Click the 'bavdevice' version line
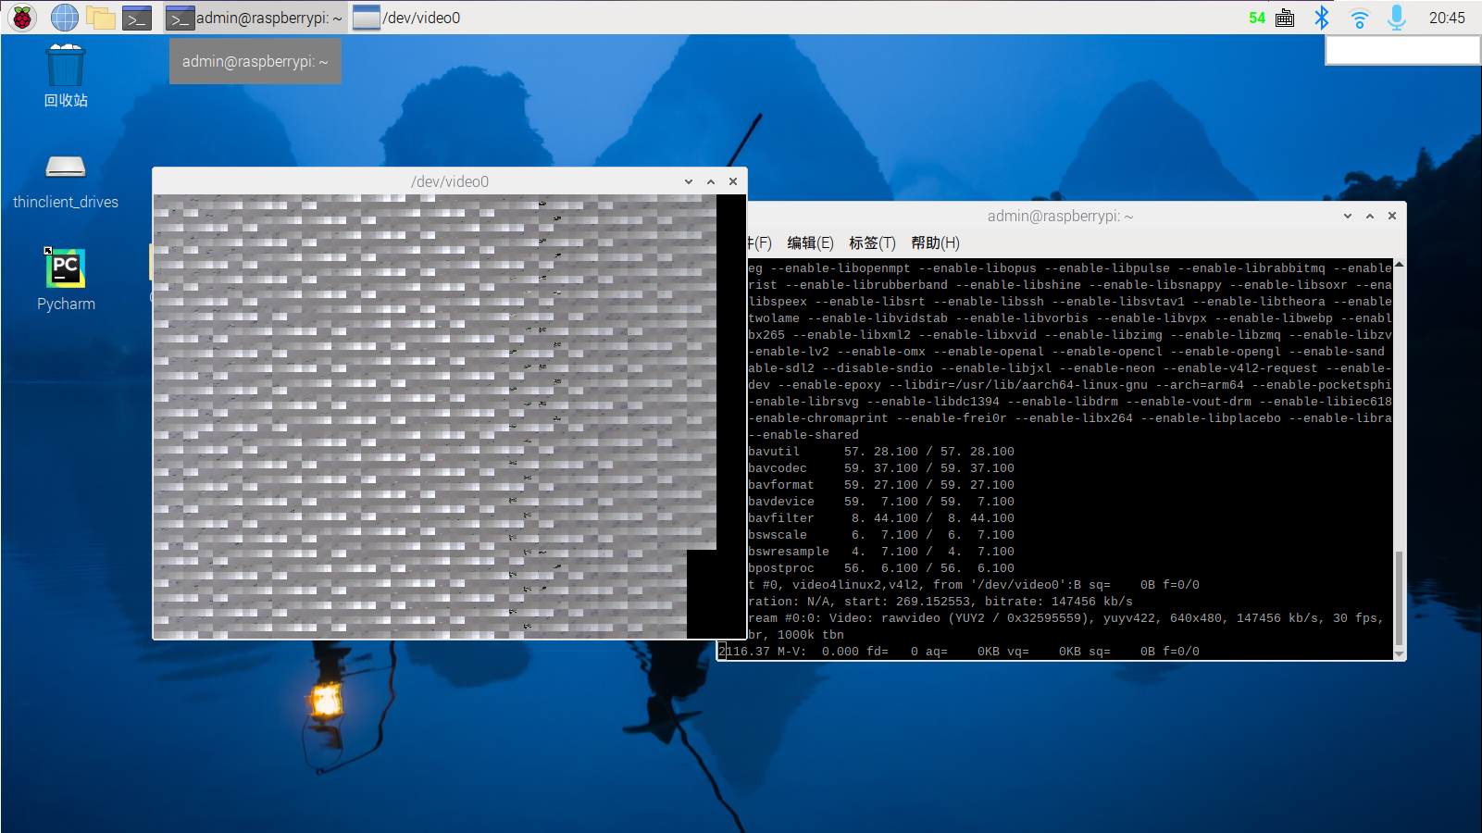The width and height of the screenshot is (1482, 833). 881,502
